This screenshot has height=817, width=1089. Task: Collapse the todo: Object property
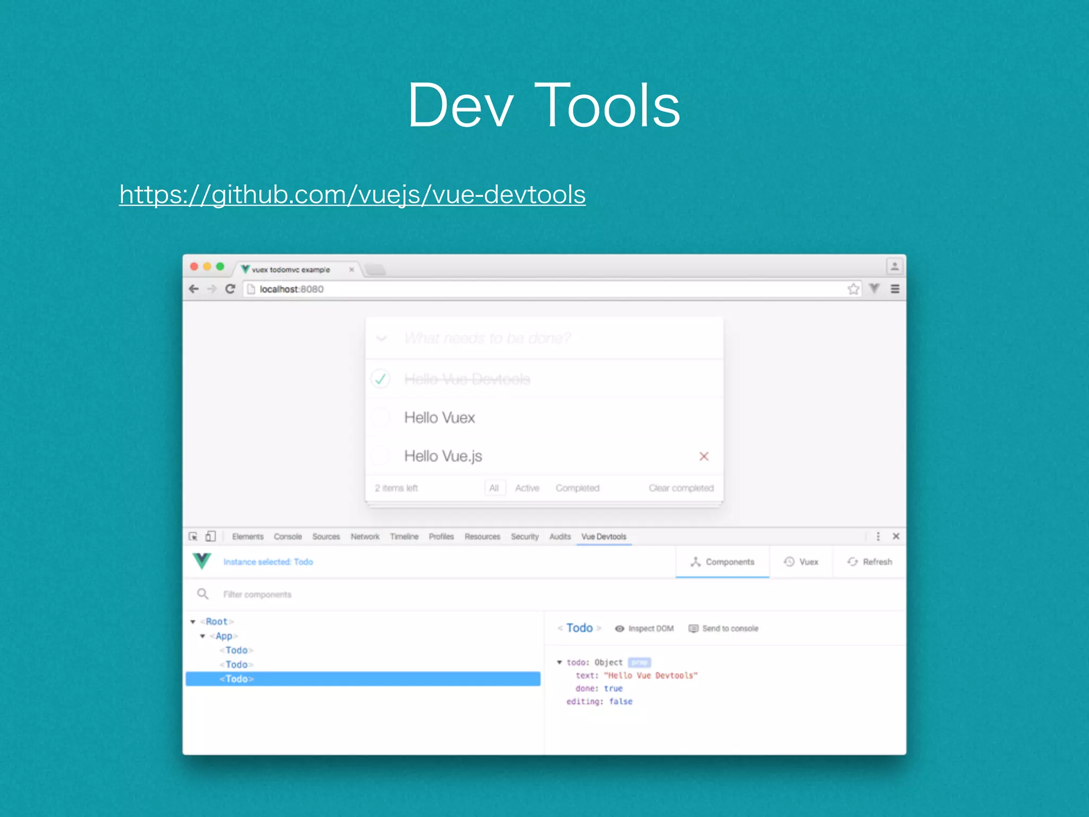tap(559, 662)
